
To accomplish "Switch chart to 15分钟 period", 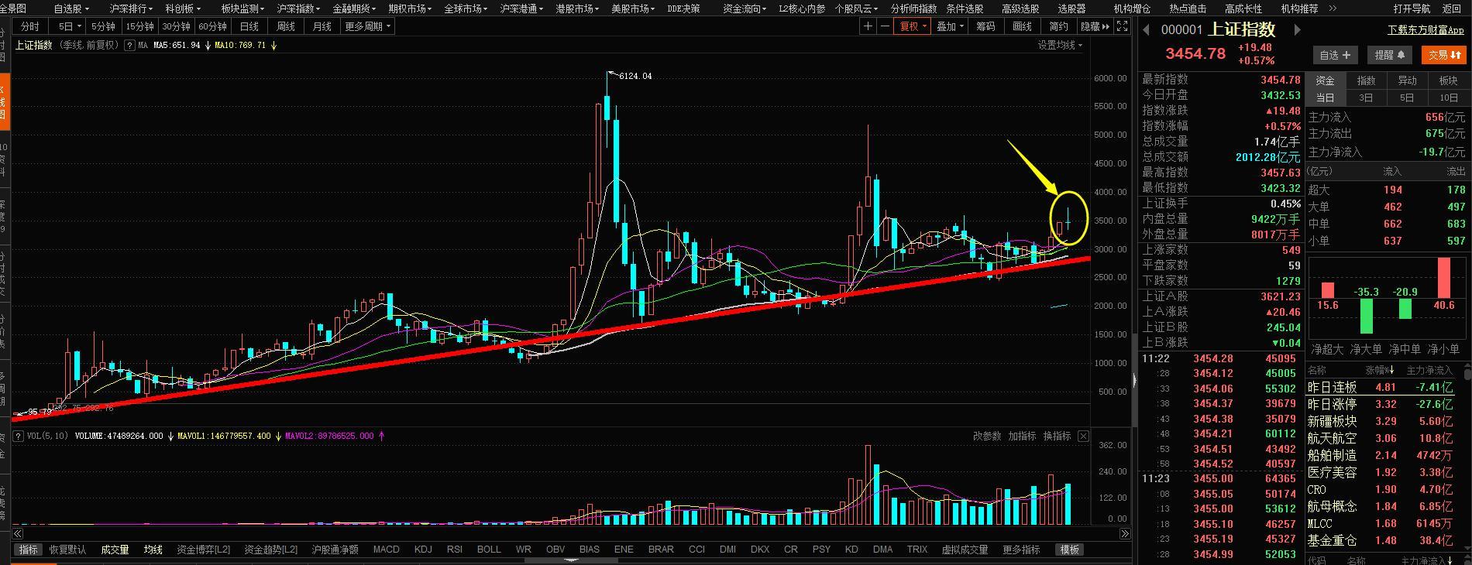I will 140,26.
